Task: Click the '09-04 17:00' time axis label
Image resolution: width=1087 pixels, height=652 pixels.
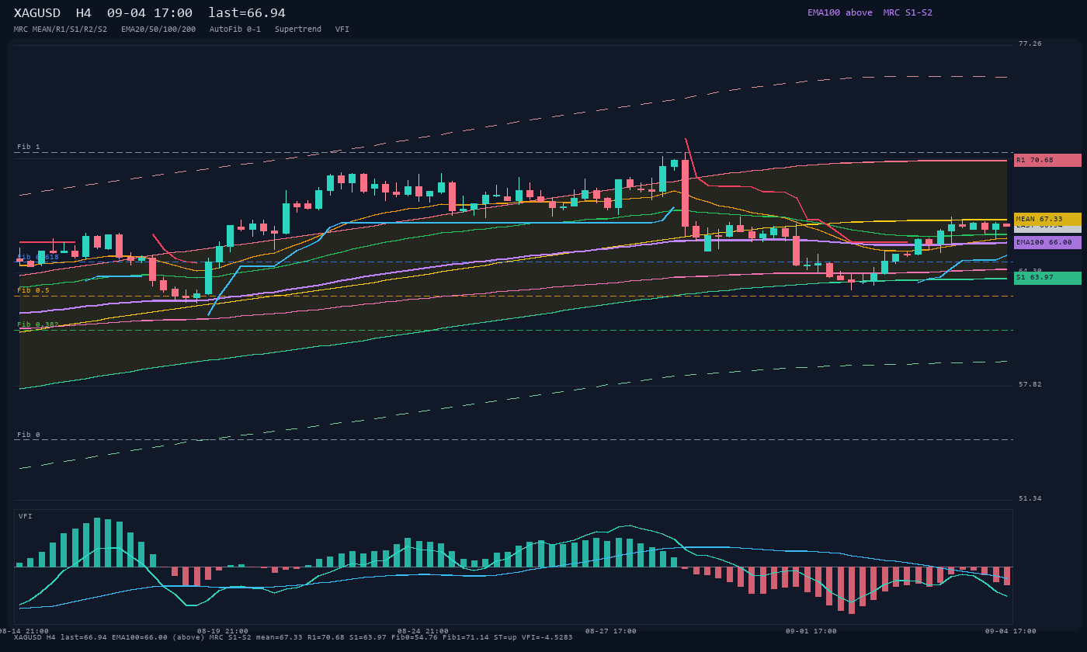Action: 1011,631
